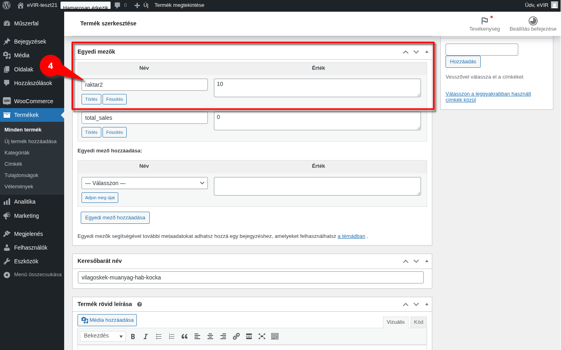Switch to the Kód editor tab
Image resolution: width=561 pixels, height=350 pixels.
coord(419,322)
